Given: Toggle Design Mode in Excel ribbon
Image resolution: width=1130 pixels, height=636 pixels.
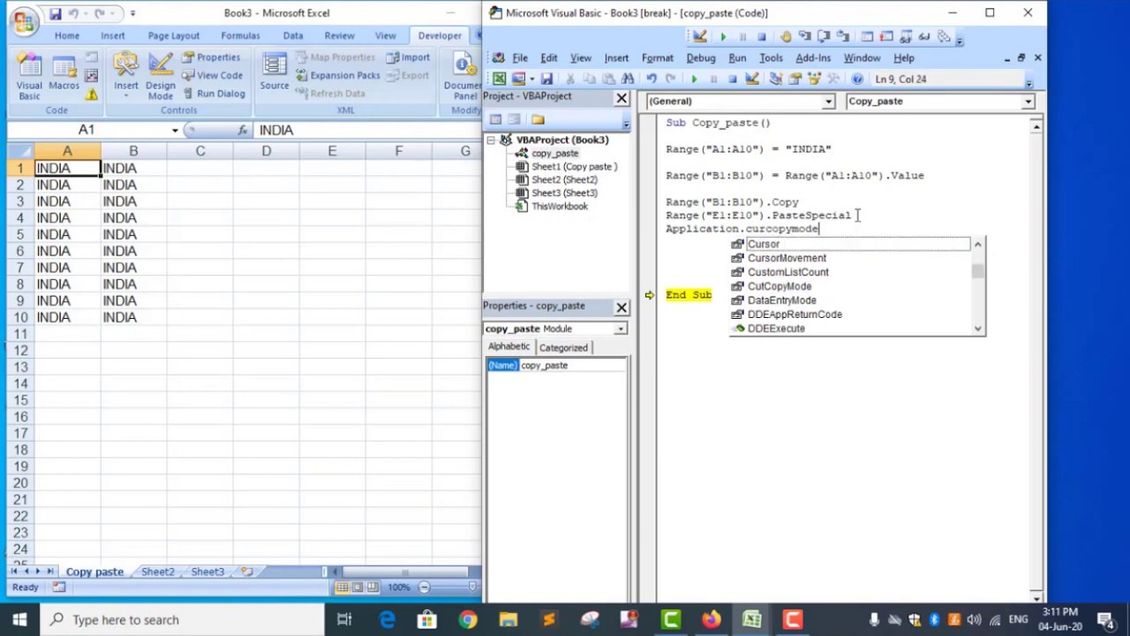Looking at the screenshot, I should (161, 75).
